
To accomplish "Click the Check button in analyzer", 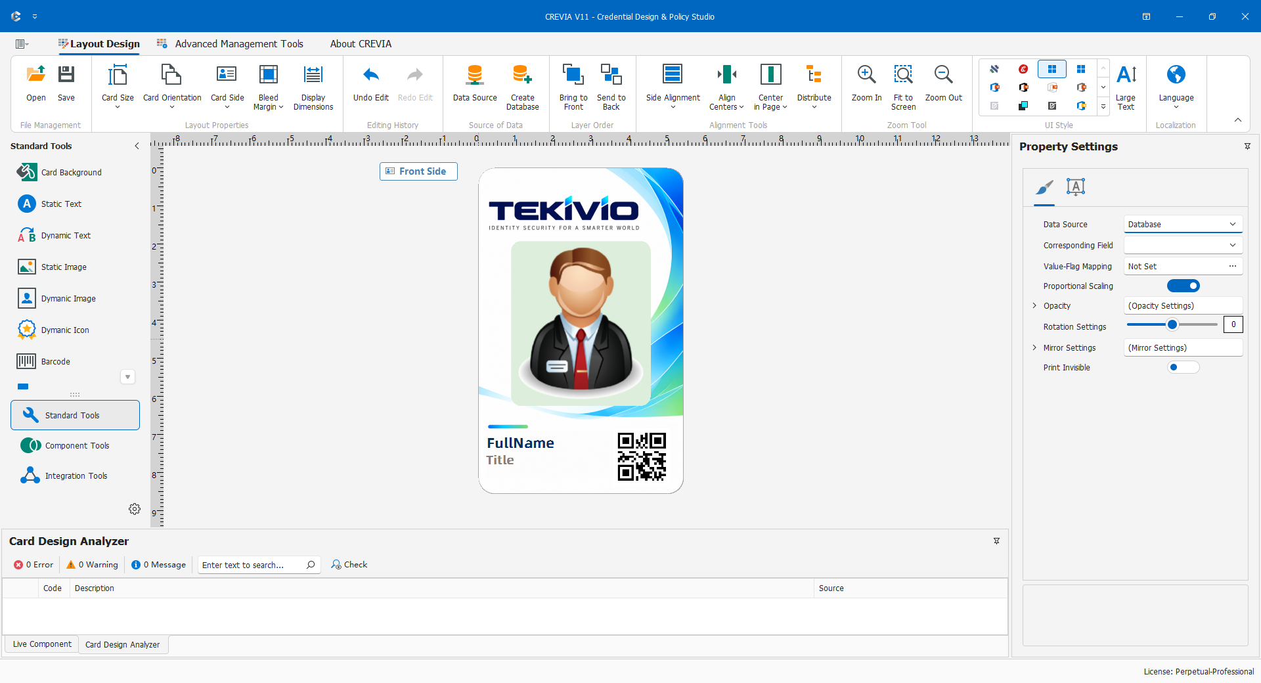I will [x=349, y=565].
